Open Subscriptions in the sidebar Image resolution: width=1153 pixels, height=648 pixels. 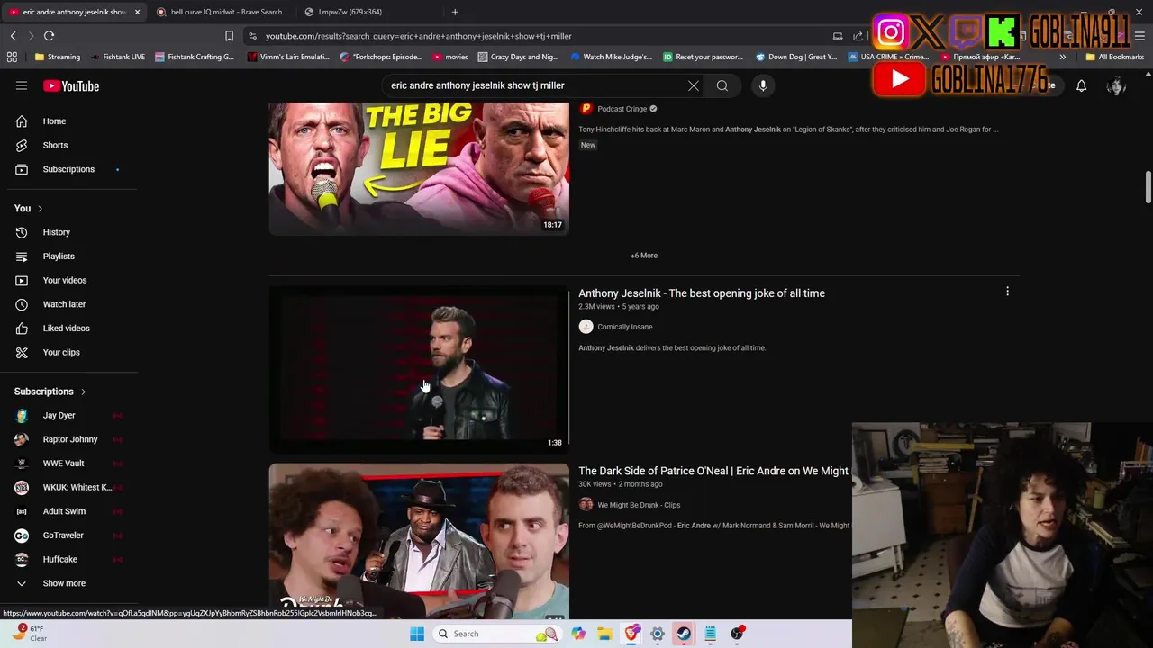(x=68, y=169)
